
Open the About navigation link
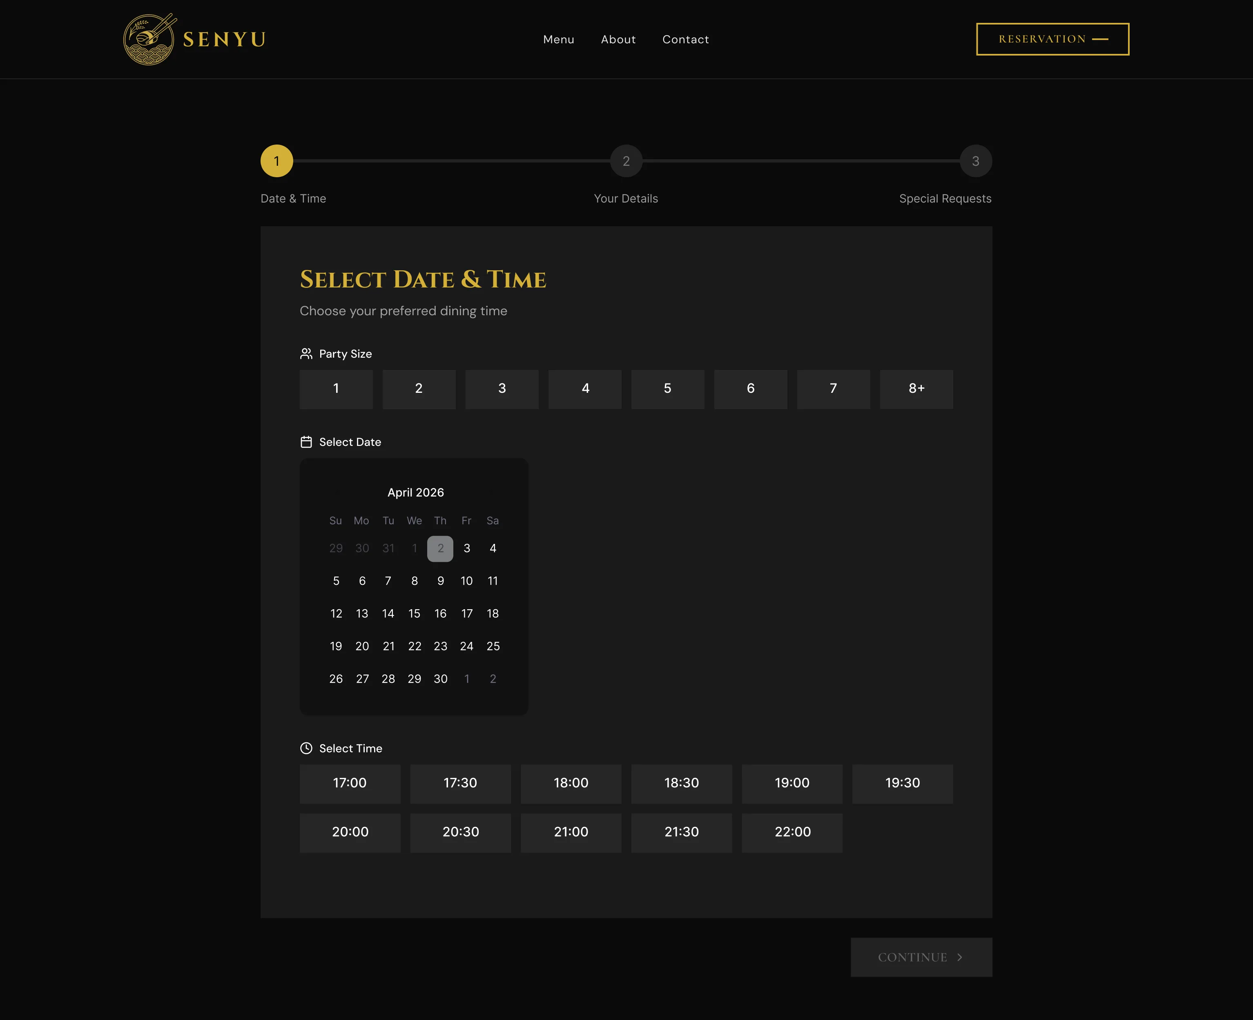click(x=618, y=39)
